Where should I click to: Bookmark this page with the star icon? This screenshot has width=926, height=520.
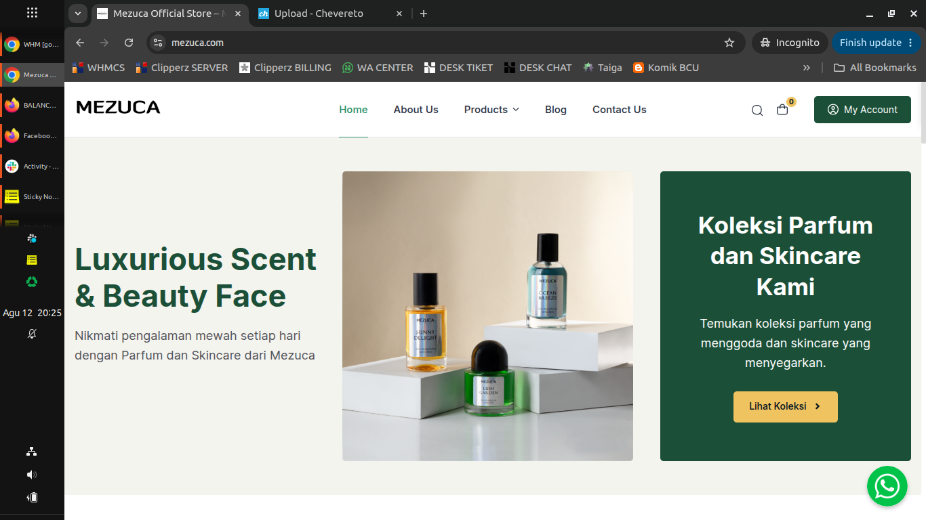pos(729,43)
